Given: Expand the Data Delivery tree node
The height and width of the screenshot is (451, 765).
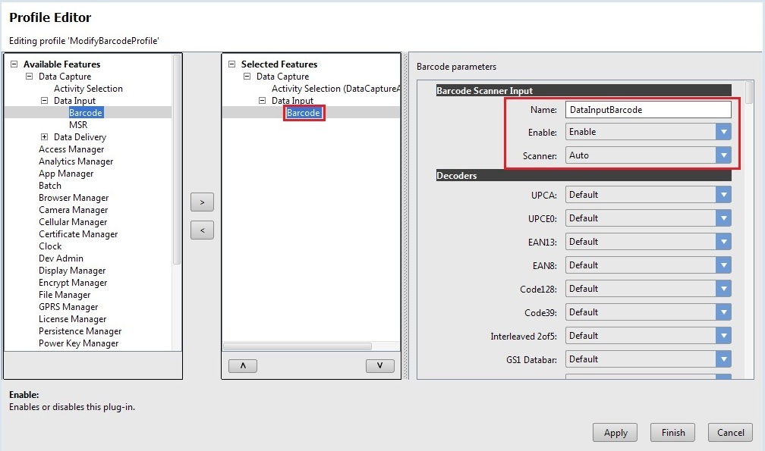Looking at the screenshot, I should point(45,137).
